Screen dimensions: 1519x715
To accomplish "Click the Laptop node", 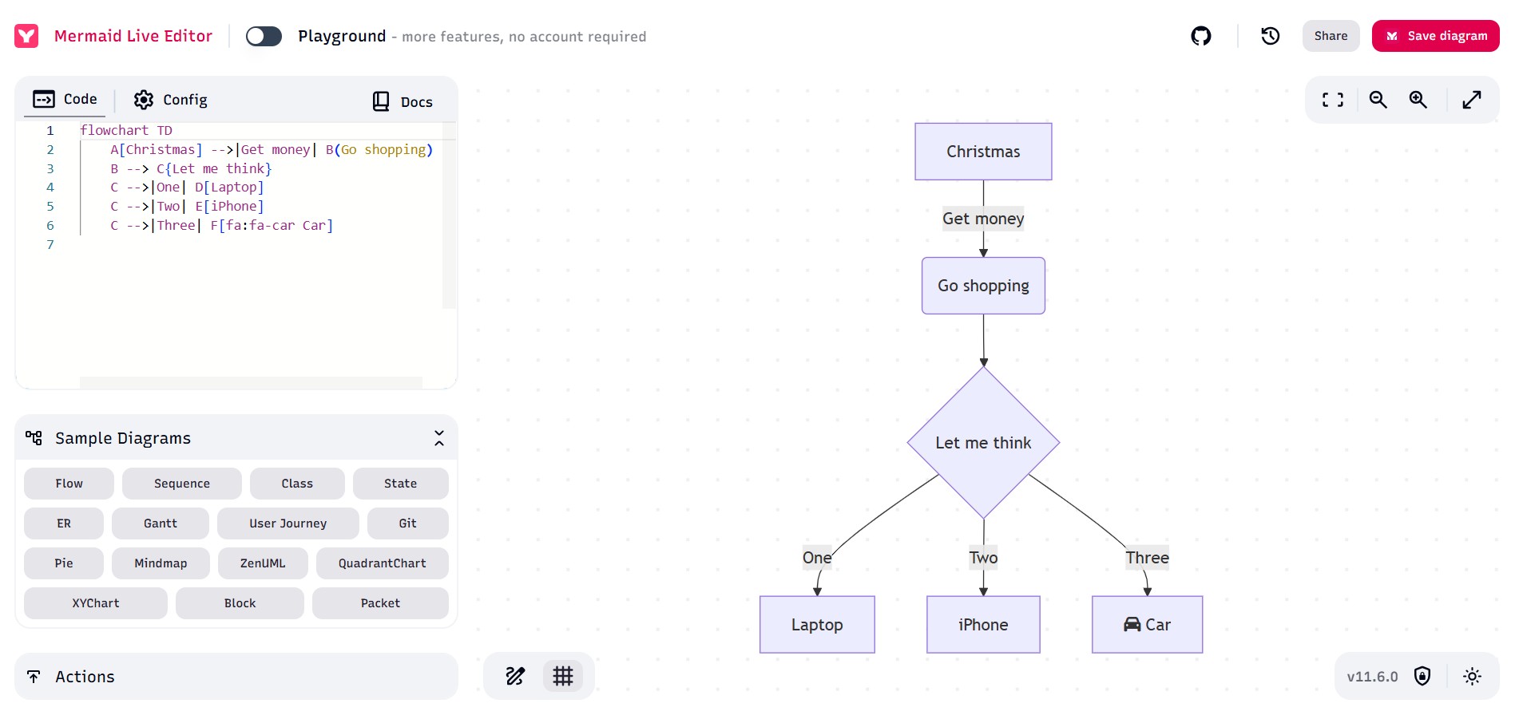I will 817,625.
